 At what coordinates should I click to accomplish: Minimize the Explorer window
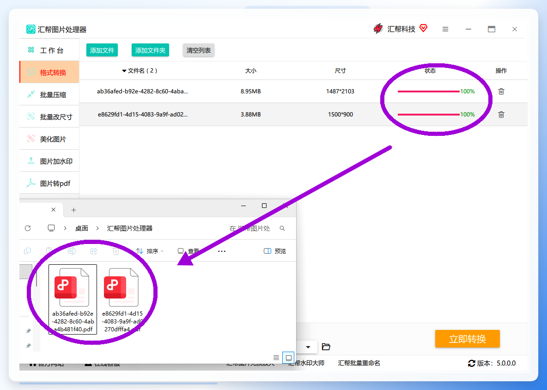pos(243,206)
